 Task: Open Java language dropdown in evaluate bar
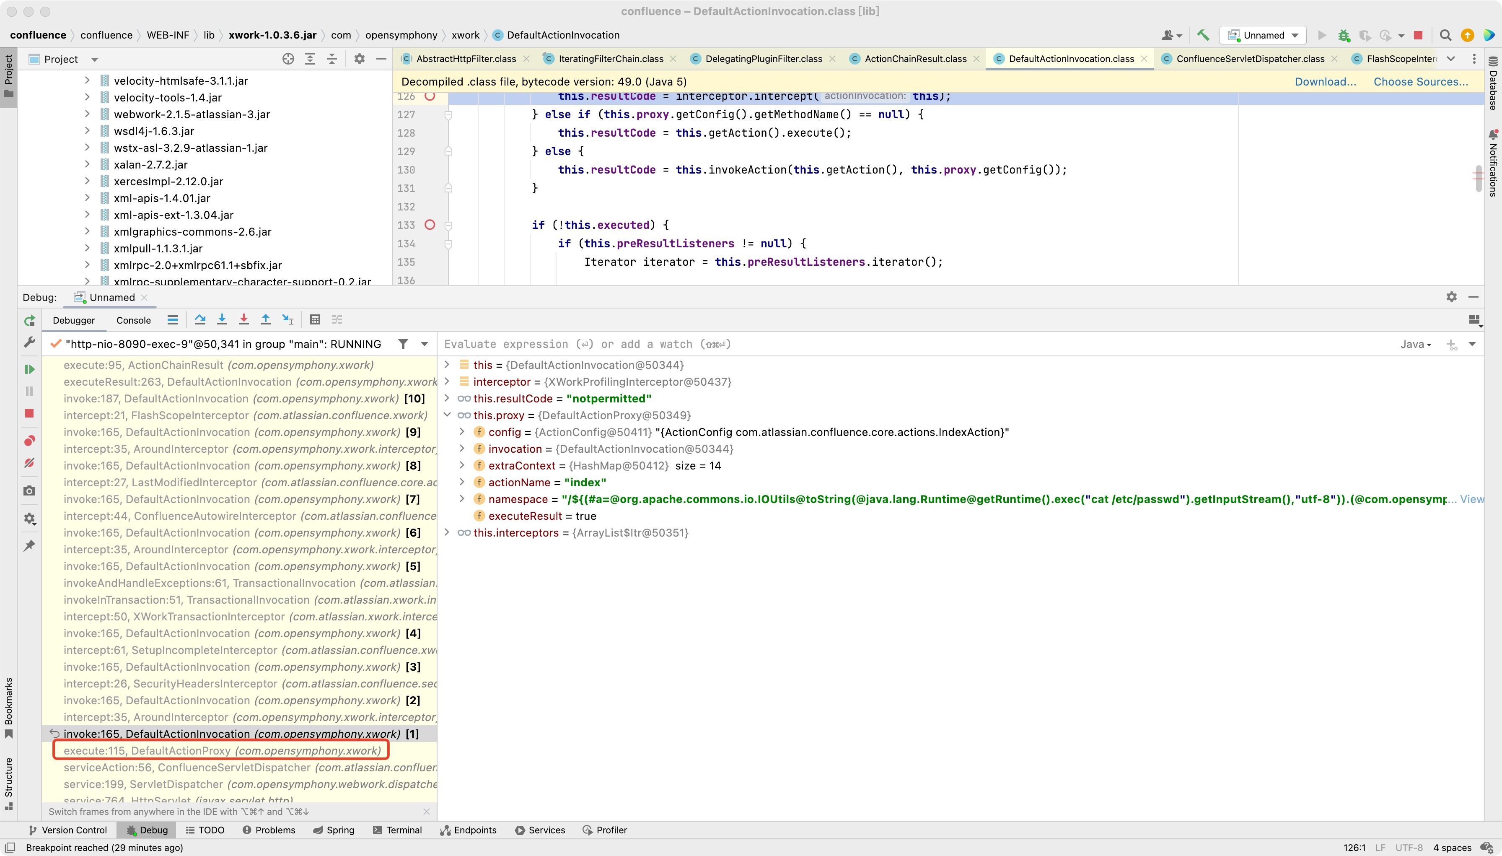click(x=1416, y=345)
